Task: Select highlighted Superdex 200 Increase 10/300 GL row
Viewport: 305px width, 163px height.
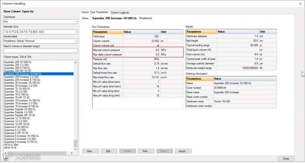Action: click(x=38, y=74)
